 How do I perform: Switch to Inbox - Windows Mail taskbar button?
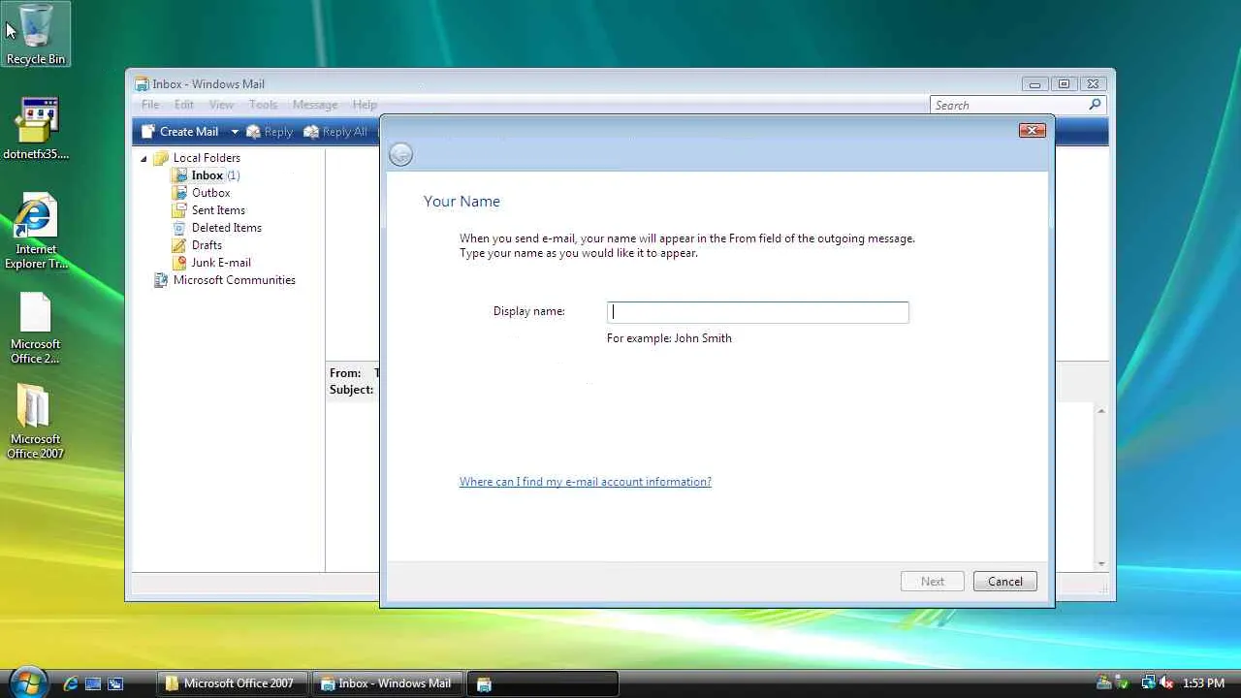tap(388, 683)
